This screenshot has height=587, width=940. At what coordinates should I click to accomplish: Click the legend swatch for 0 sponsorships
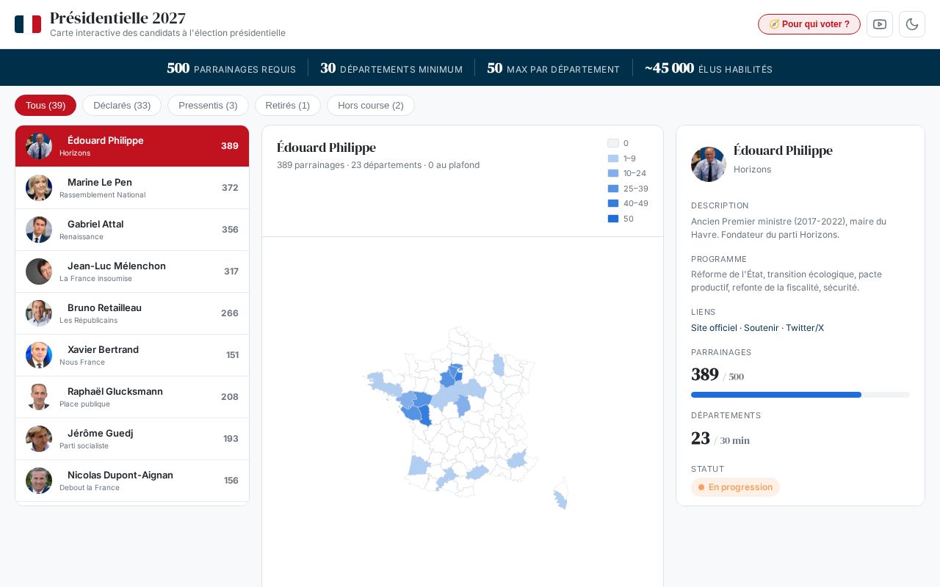(x=613, y=143)
